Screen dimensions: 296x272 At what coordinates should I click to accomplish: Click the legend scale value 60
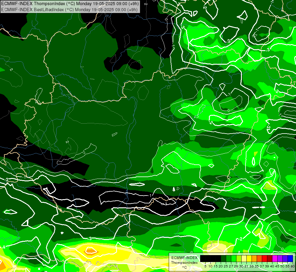point(293,266)
